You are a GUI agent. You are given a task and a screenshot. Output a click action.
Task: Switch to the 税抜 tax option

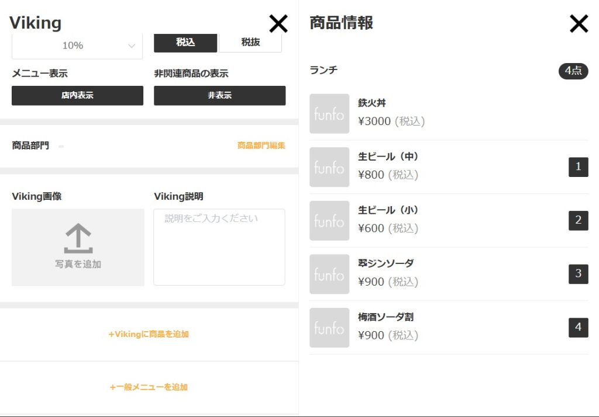pyautogui.click(x=250, y=43)
